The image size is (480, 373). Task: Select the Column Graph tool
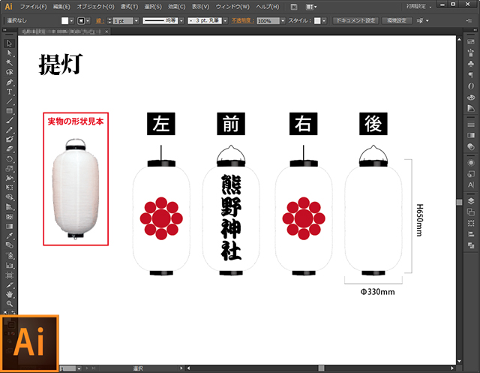point(9,265)
